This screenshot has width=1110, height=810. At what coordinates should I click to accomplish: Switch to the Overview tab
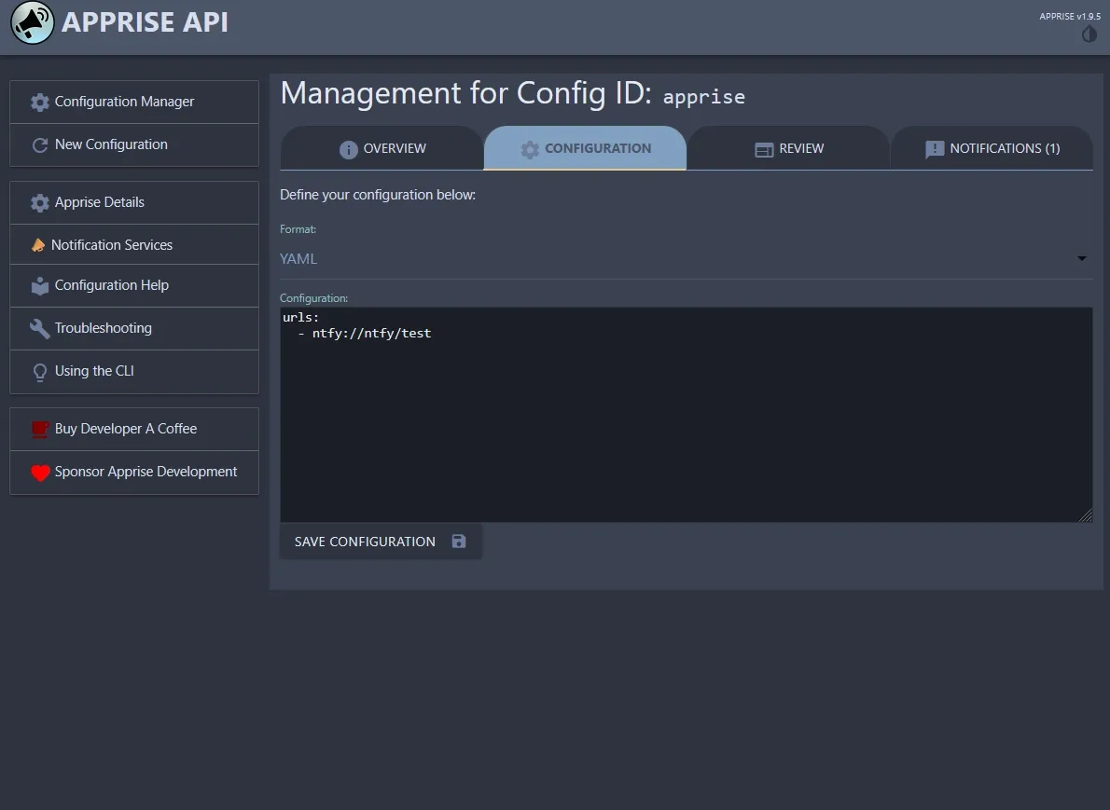382,147
